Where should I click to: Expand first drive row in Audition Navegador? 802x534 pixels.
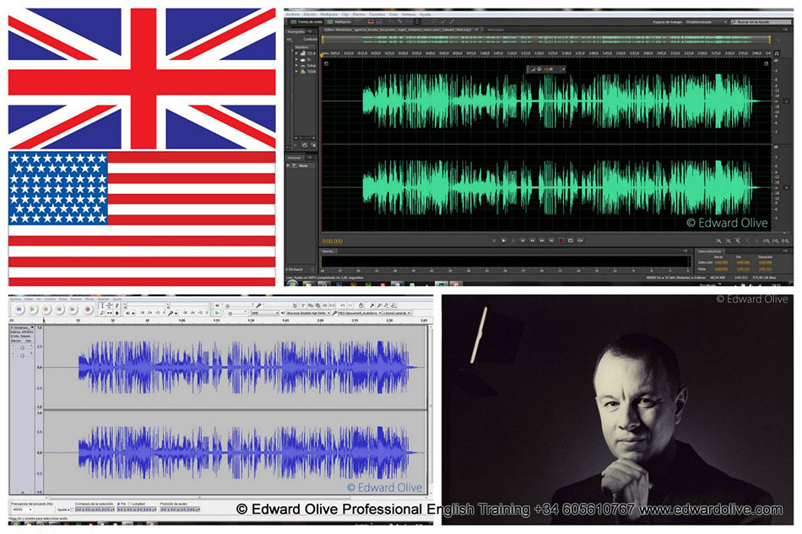[296, 53]
